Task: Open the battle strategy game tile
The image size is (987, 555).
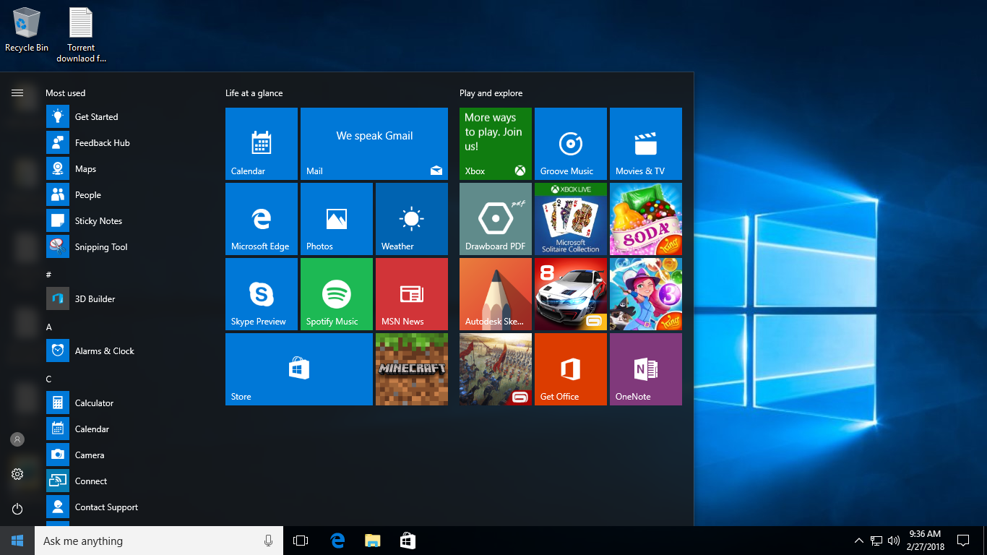Action: (496, 369)
